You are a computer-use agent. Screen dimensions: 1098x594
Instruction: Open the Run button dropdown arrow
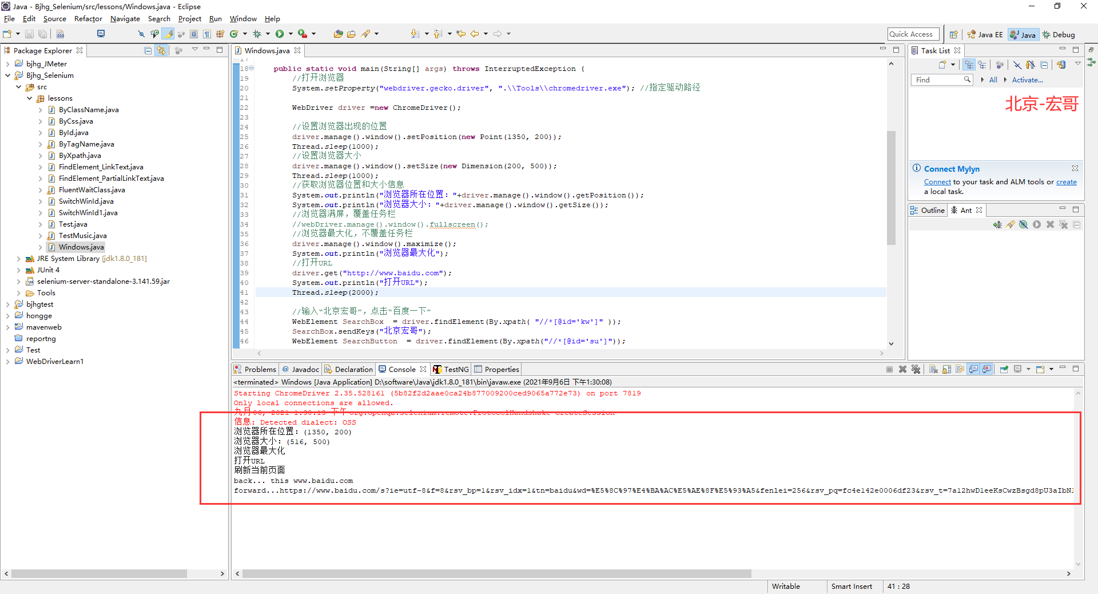click(291, 34)
